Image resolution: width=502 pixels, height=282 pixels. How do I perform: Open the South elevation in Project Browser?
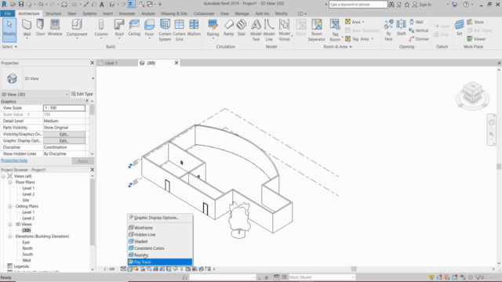[x=27, y=254]
